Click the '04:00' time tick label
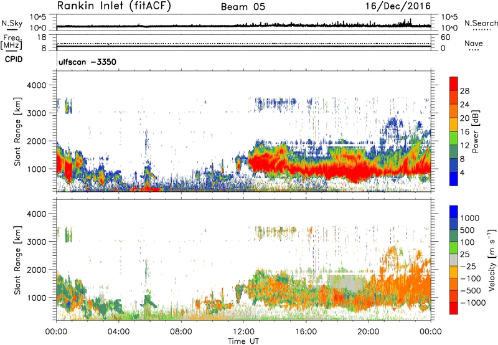 point(118,332)
